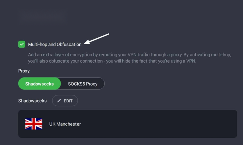The height and width of the screenshot is (145, 243).
Task: Click "you'll also obfuscate your connection" text
Action: pos(65,61)
